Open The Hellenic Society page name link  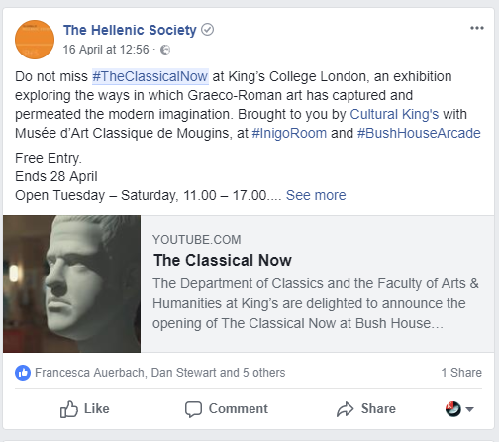[130, 30]
